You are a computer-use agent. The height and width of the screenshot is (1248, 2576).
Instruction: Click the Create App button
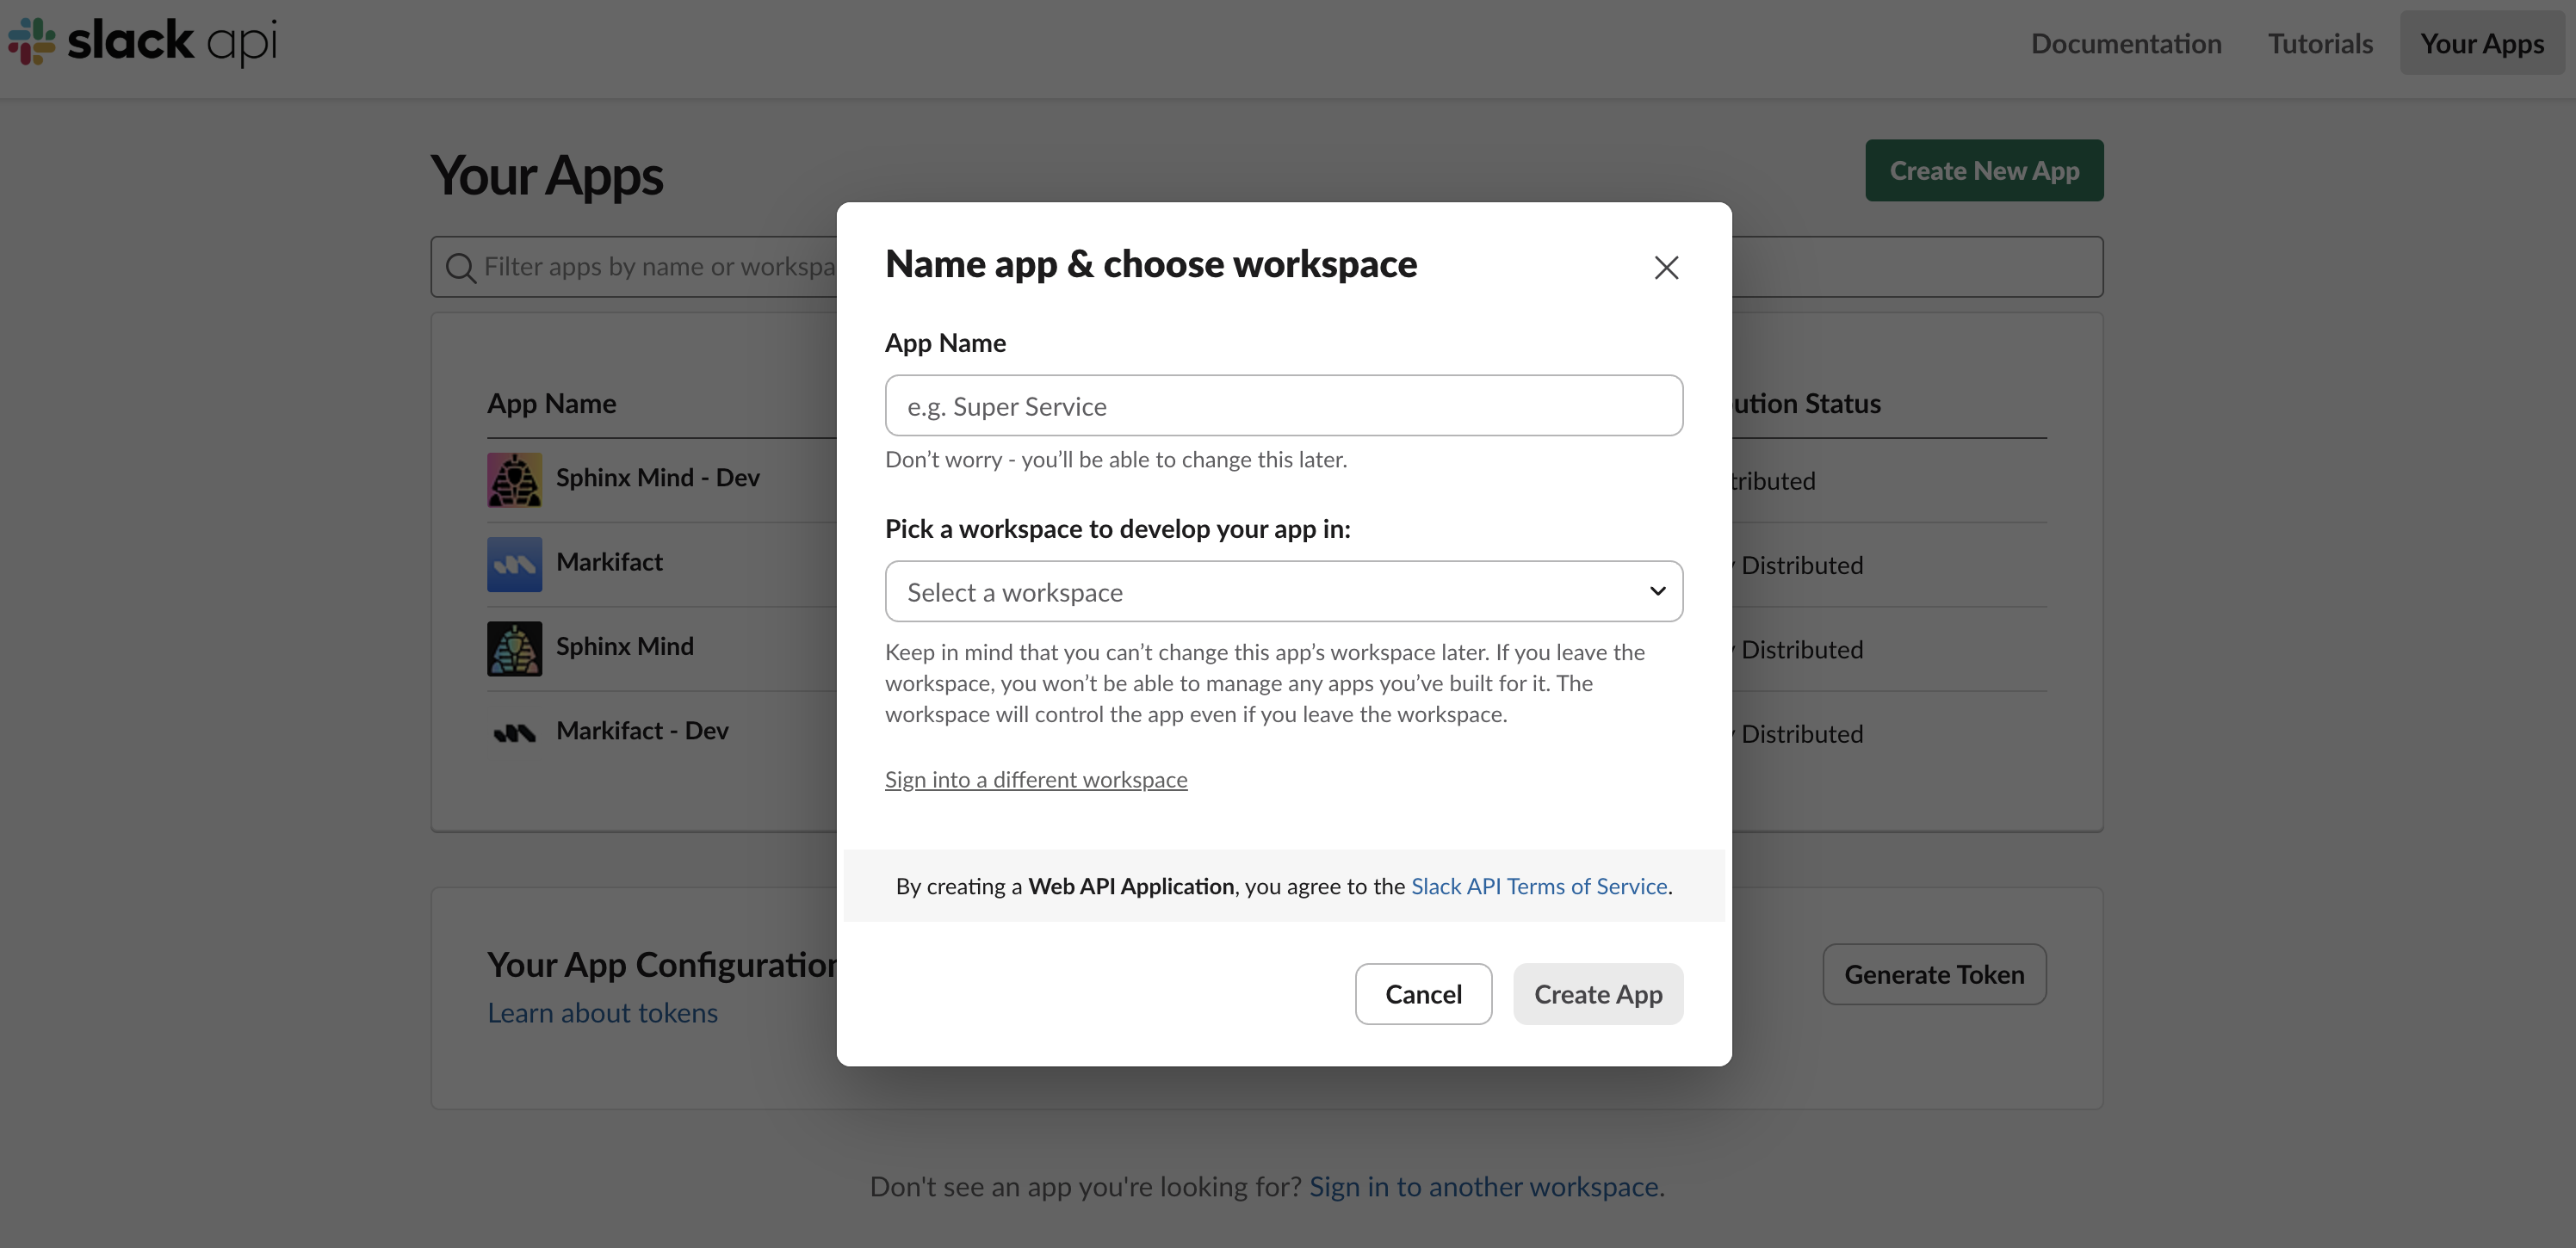pyautogui.click(x=1597, y=993)
